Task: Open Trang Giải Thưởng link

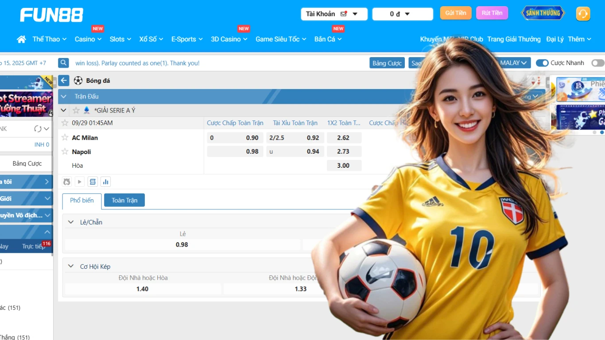Action: (514, 39)
